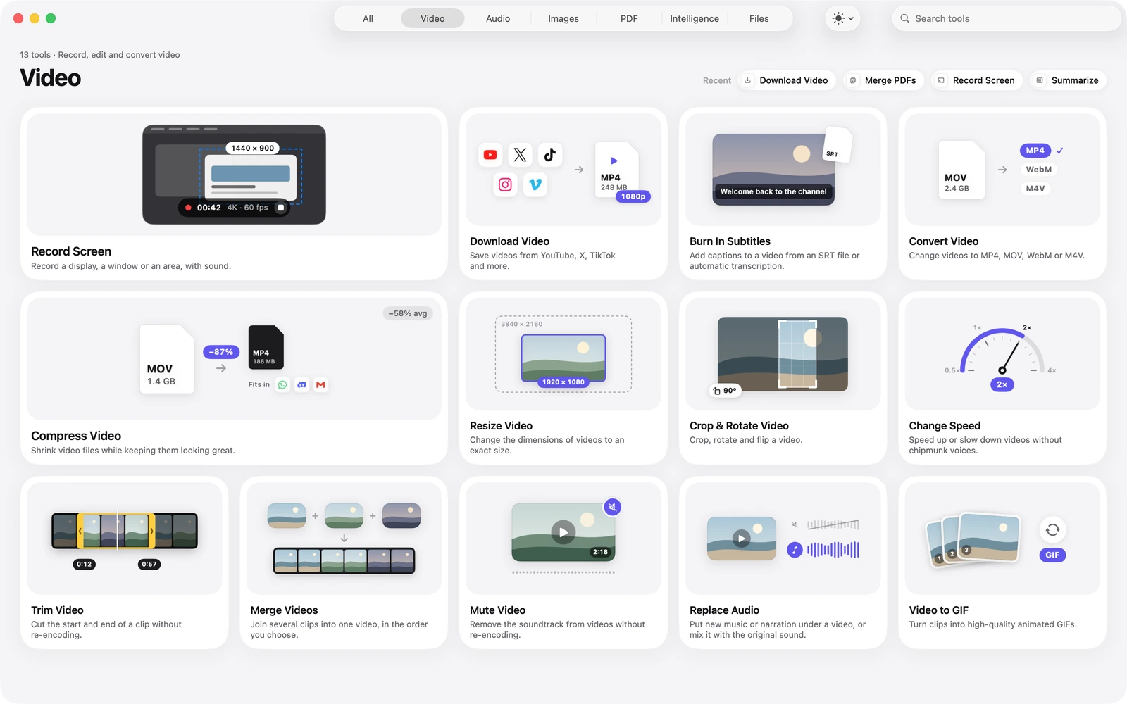Click in the Search tools field
Viewport: 1127px width, 704px height.
[1007, 18]
